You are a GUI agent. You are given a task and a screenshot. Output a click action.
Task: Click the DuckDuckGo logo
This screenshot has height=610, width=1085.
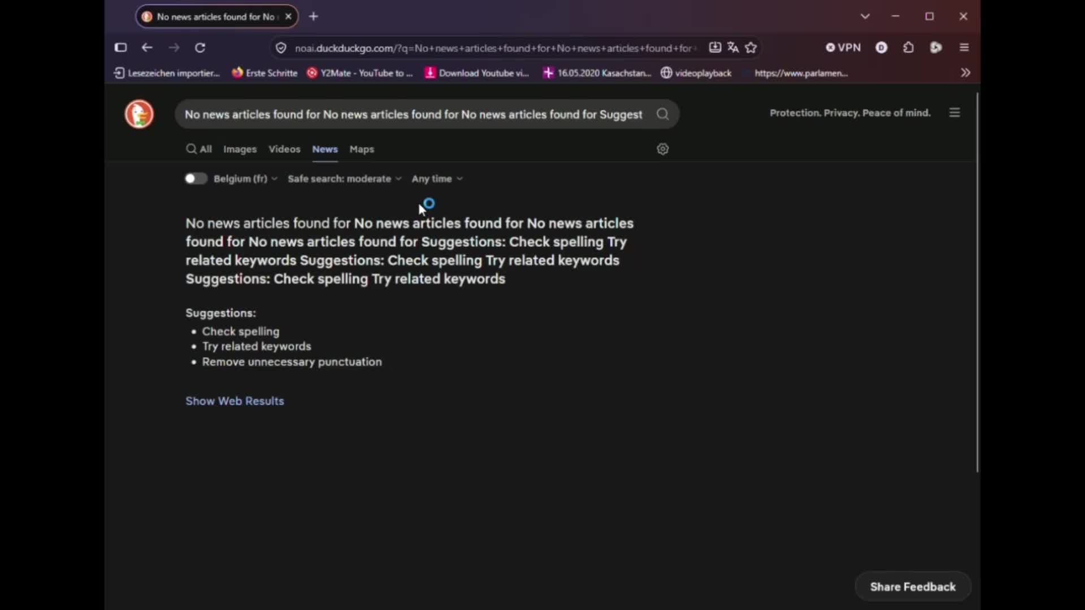pyautogui.click(x=139, y=114)
